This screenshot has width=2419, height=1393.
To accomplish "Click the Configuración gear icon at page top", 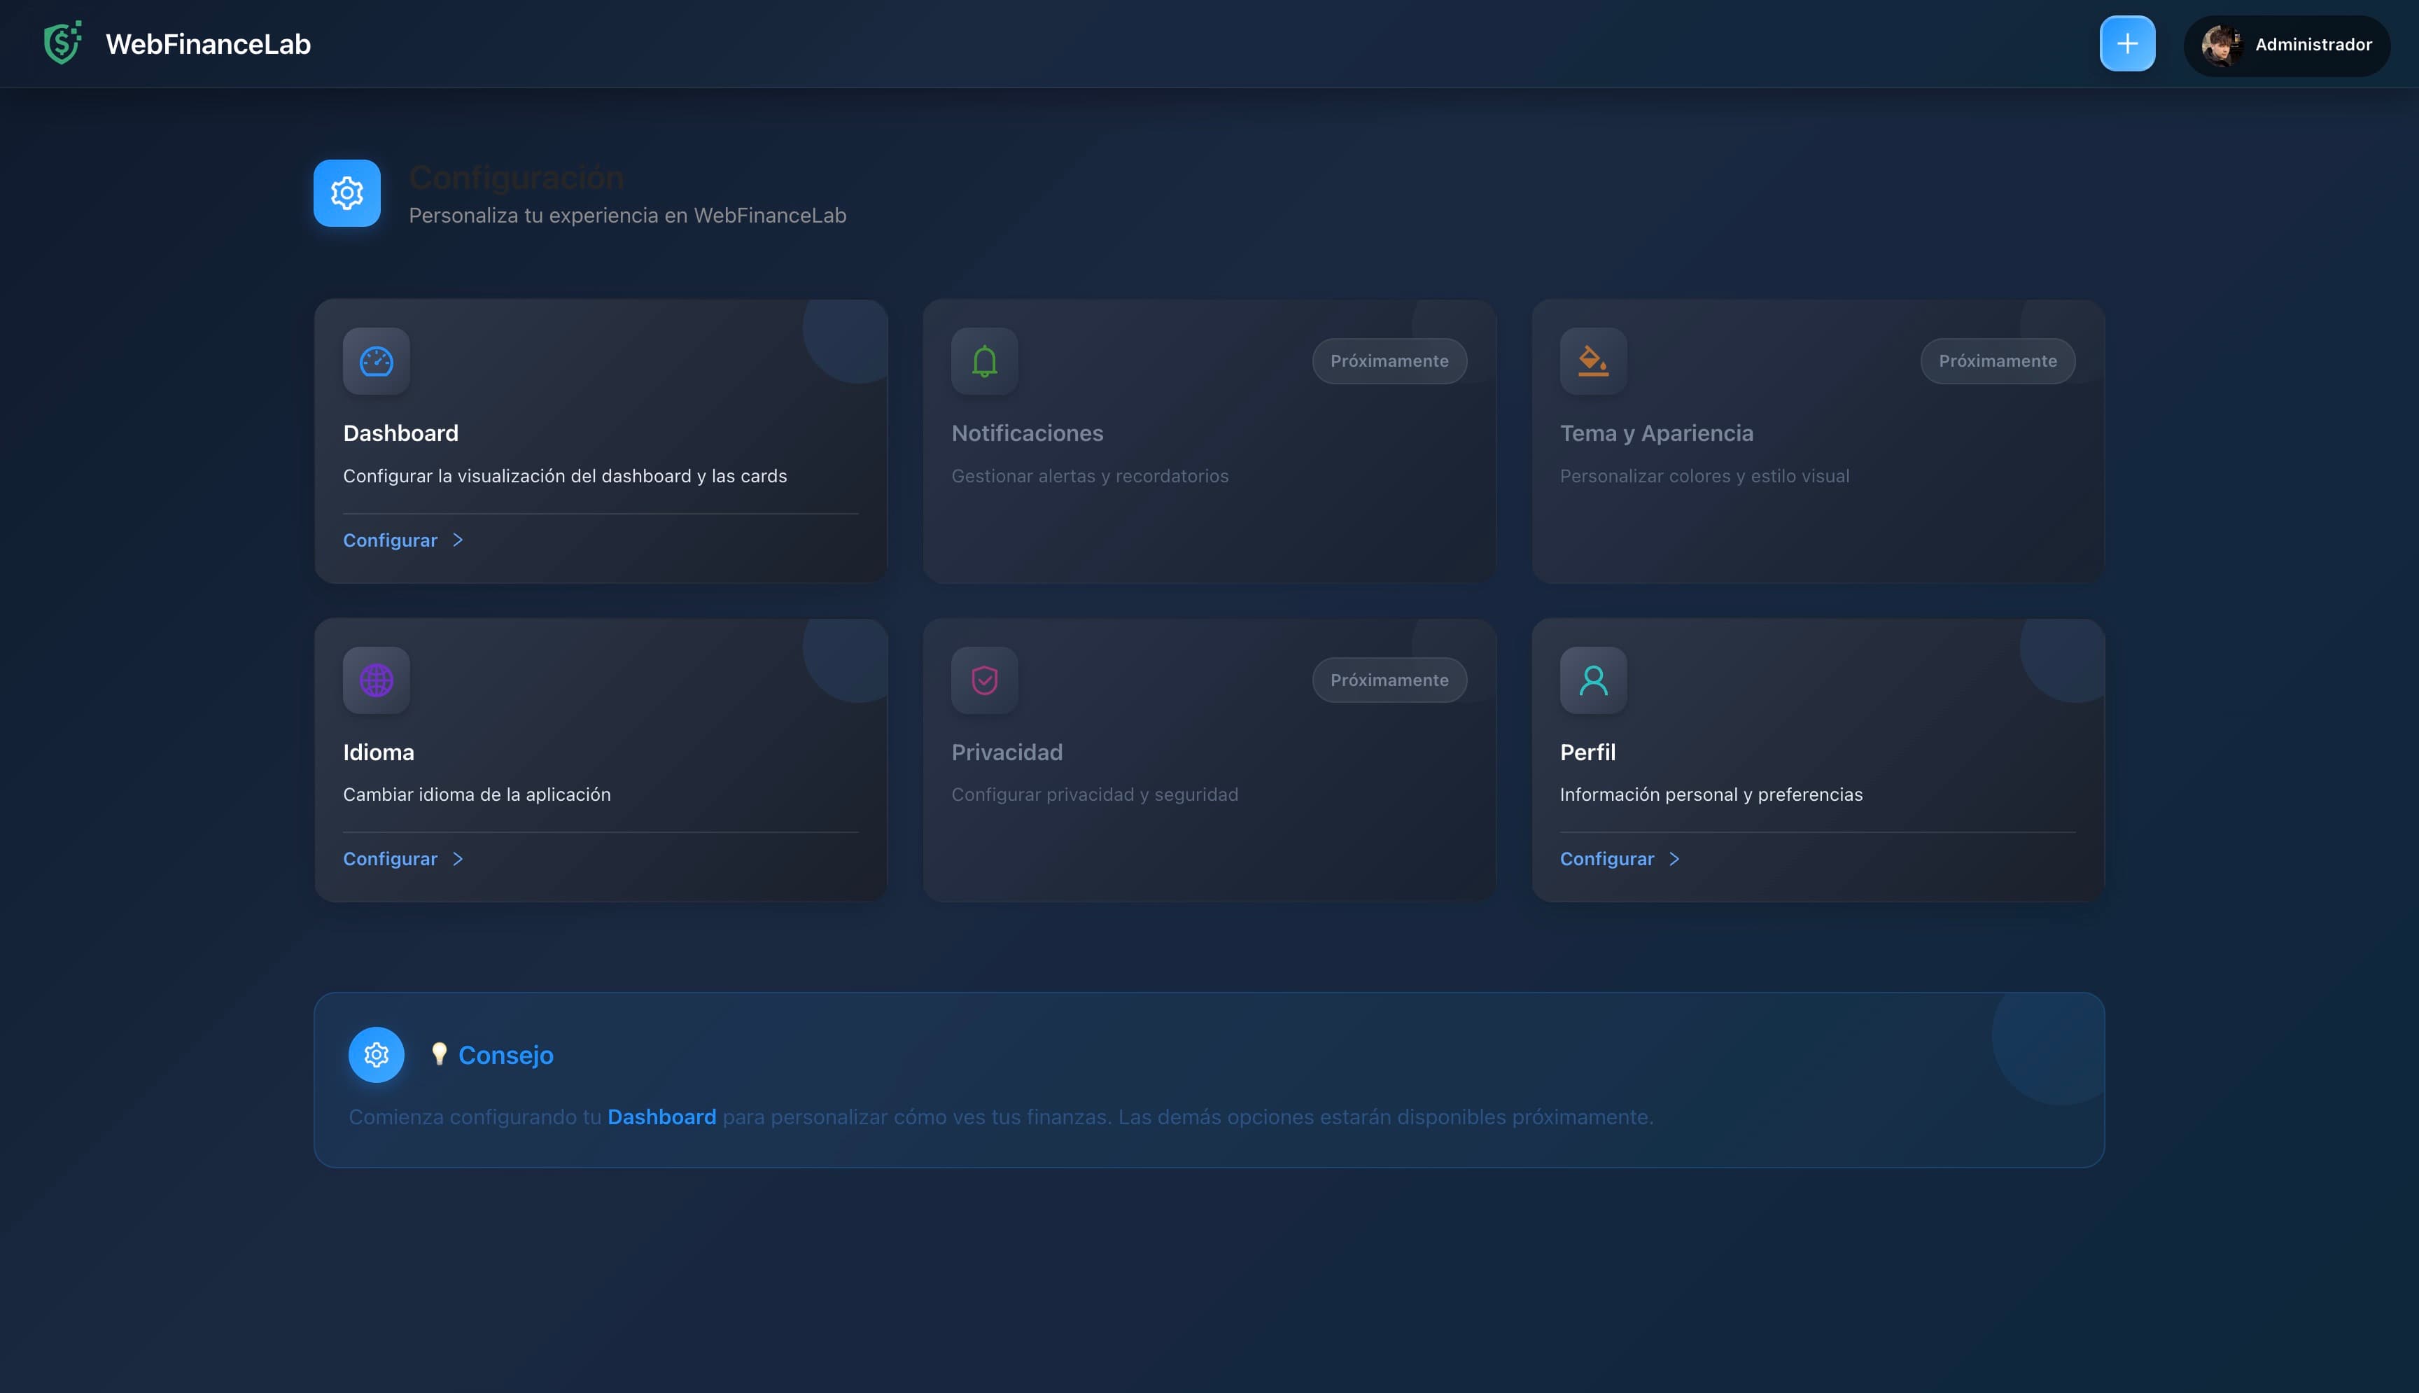I will coord(347,192).
